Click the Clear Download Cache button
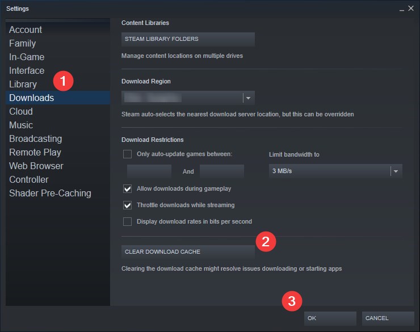The height and width of the screenshot is (332, 420). (x=188, y=252)
